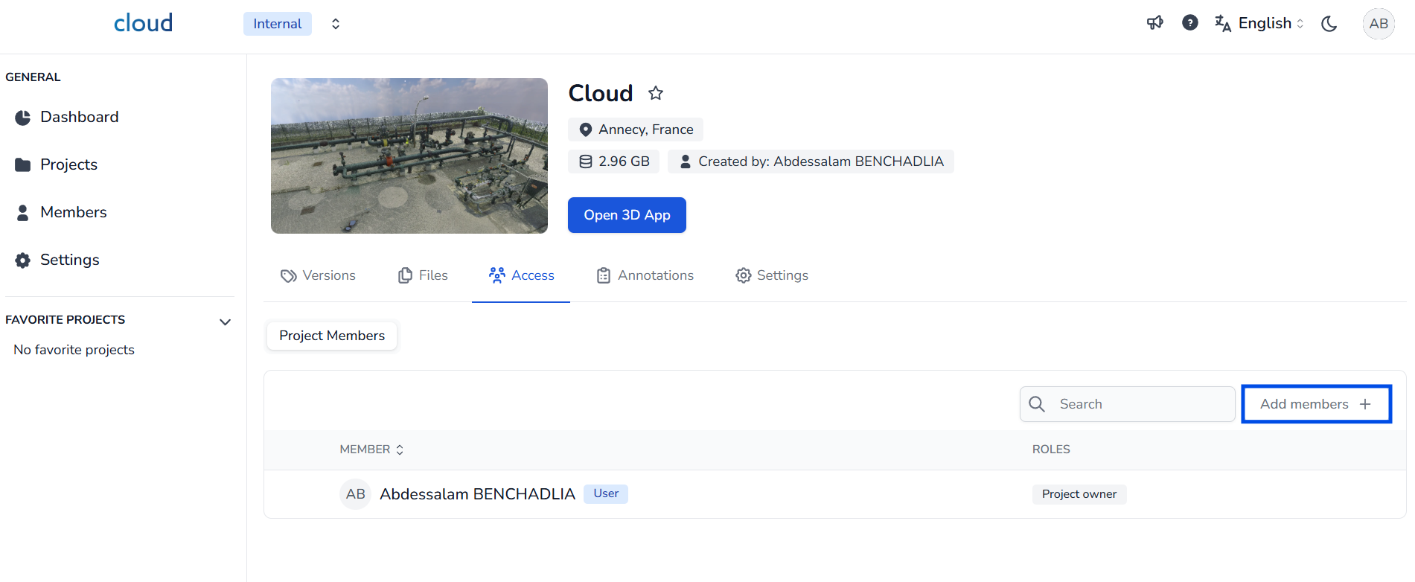This screenshot has width=1415, height=582.
Task: Focus the member Search field
Action: [x=1139, y=404]
